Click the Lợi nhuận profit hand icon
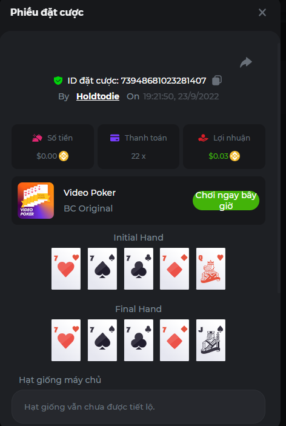286x426 pixels. click(203, 138)
